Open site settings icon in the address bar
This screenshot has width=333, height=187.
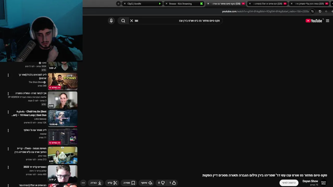pyautogui.click(x=312, y=11)
